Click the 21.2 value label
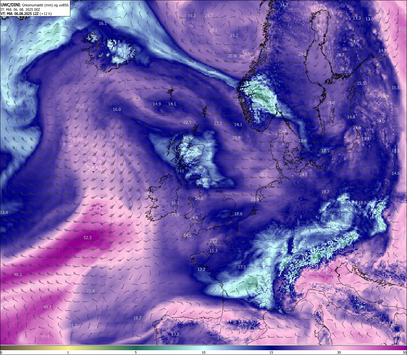 coord(73,325)
